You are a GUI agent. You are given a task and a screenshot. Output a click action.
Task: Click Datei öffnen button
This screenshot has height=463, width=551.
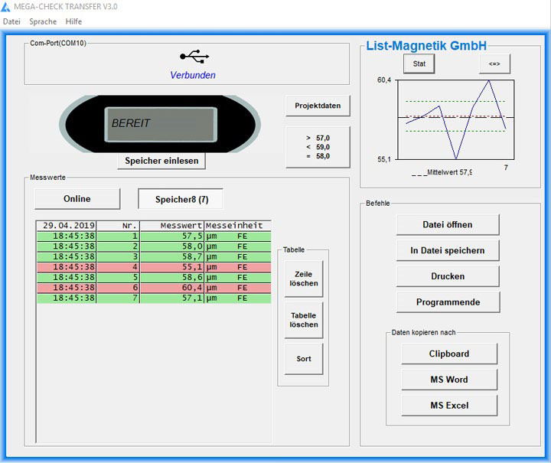[448, 225]
